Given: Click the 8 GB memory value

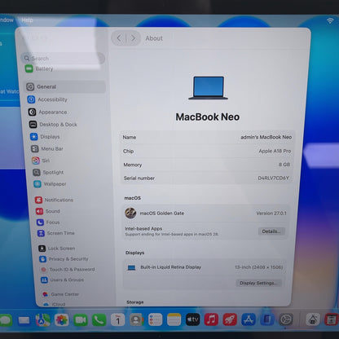Looking at the screenshot, I should click(x=284, y=165).
